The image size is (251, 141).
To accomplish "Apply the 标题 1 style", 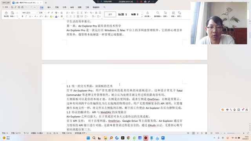I will click(122, 14).
